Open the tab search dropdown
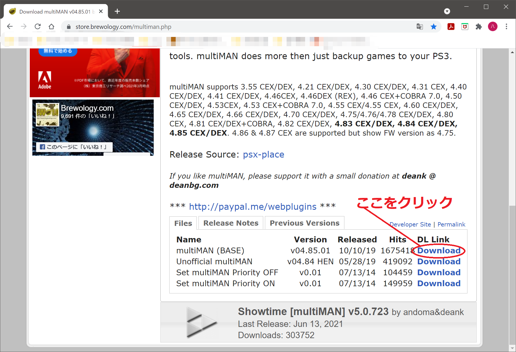516x352 pixels. 447,11
